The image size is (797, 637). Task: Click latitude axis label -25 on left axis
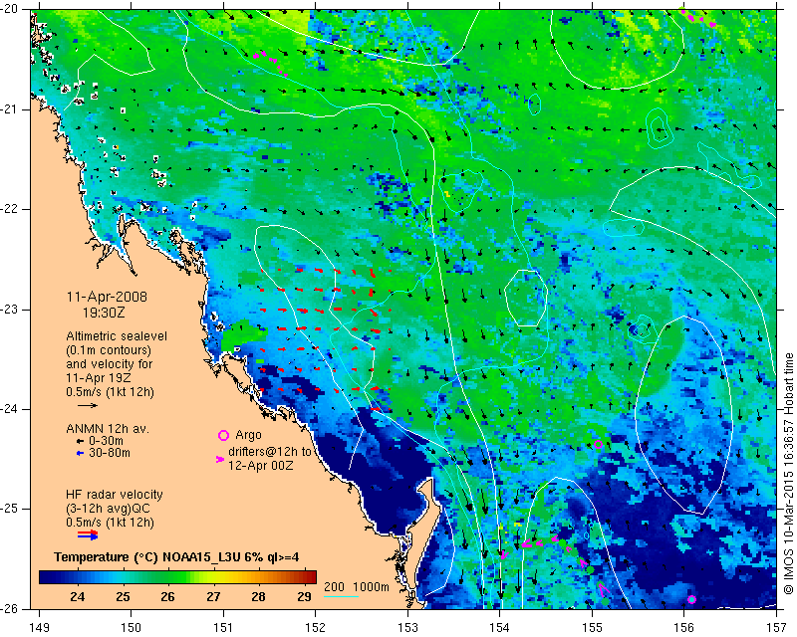pyautogui.click(x=11, y=509)
